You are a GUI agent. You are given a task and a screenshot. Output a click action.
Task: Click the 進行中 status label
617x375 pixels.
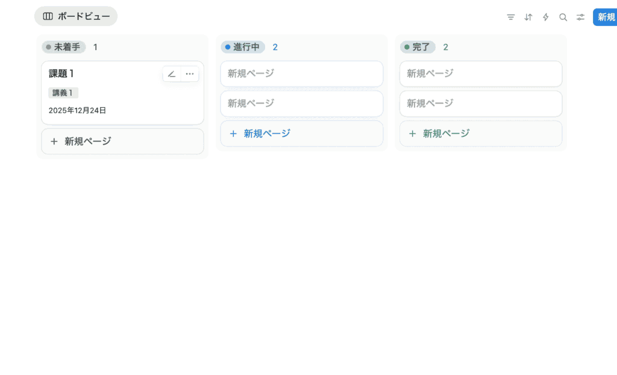point(243,47)
